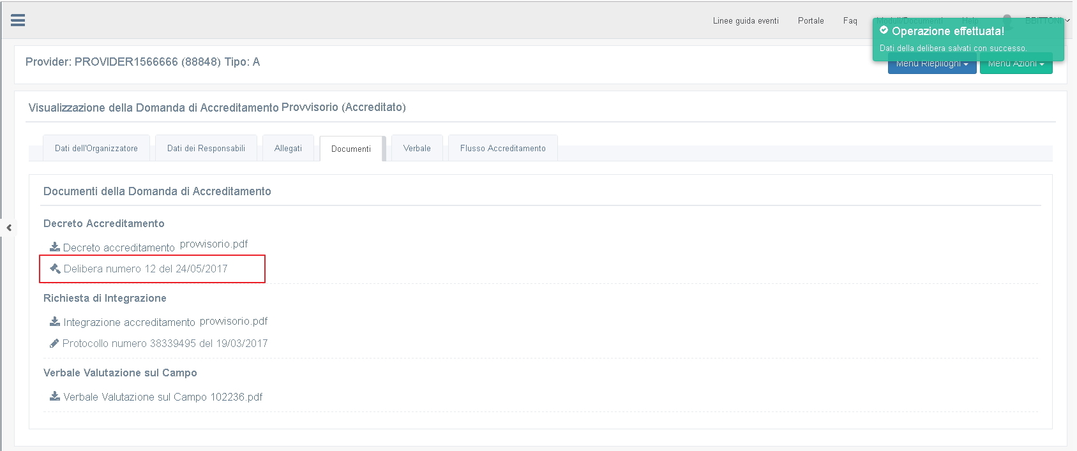Click the pencil icon beside Protocollo numero
Screen dimensions: 1077x451
[x=54, y=343]
